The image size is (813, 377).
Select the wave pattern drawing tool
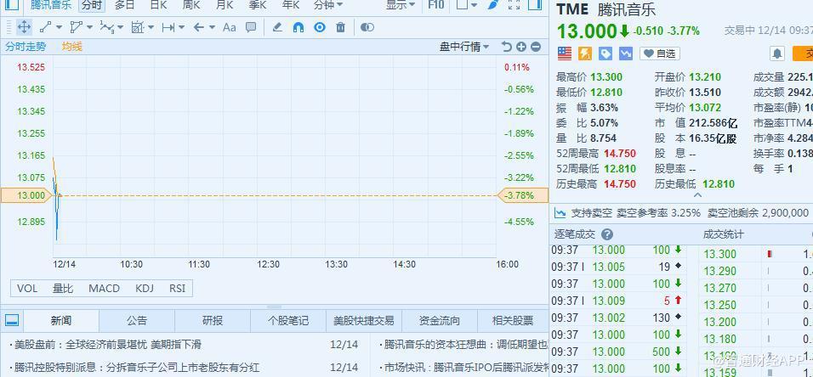coord(107,27)
